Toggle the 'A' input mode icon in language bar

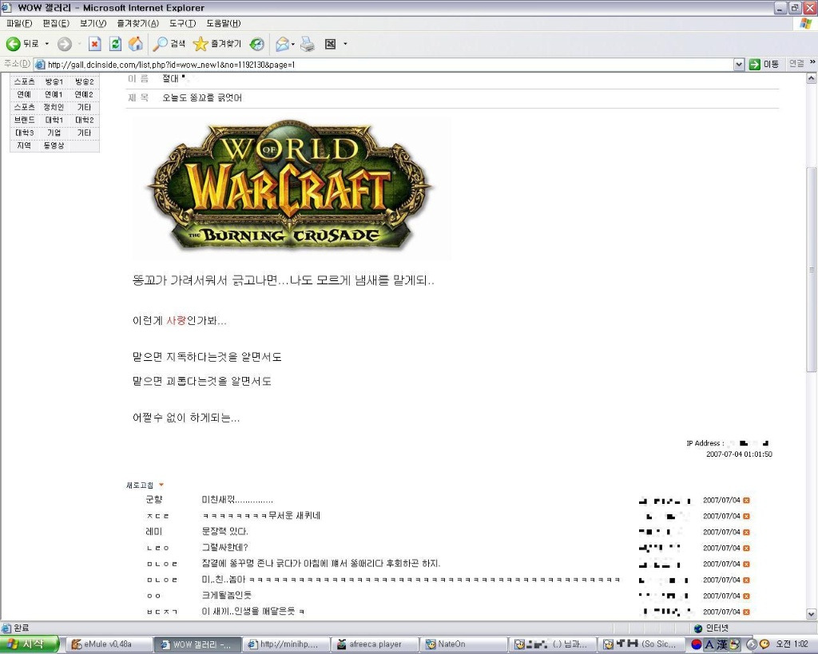point(709,644)
